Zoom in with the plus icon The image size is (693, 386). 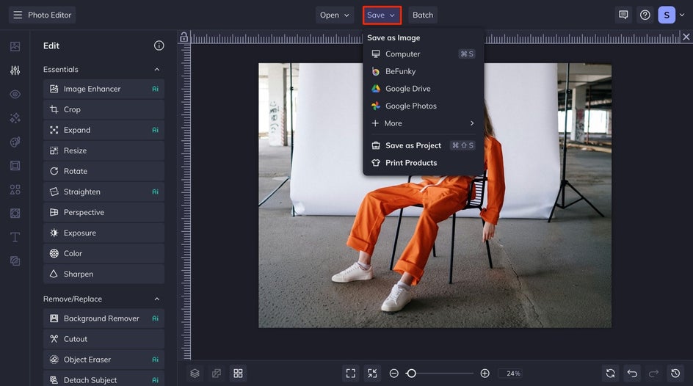click(485, 374)
